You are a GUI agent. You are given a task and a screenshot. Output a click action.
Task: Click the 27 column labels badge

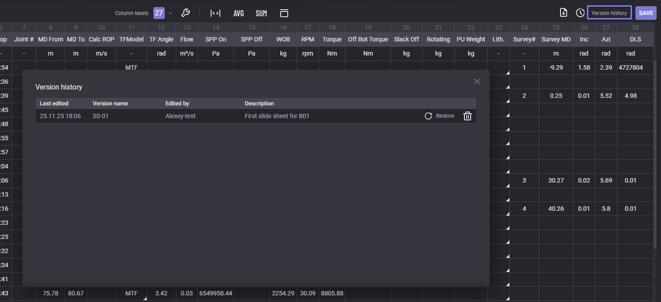(x=159, y=13)
